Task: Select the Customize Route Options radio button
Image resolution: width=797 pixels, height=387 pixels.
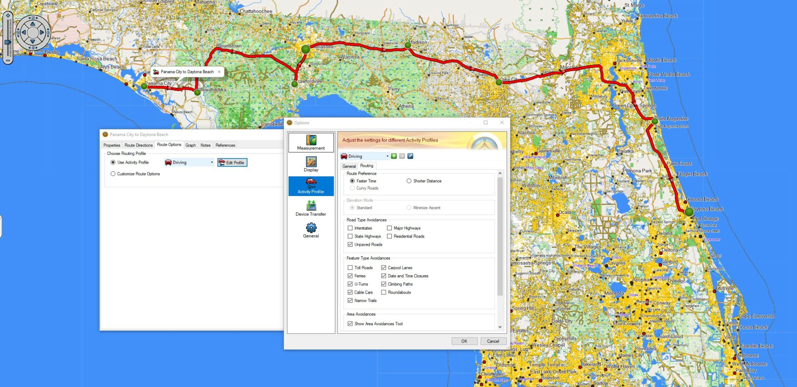Action: point(113,174)
